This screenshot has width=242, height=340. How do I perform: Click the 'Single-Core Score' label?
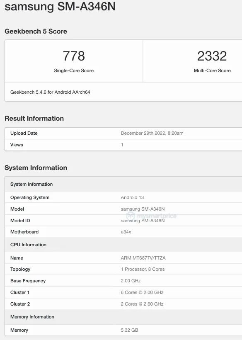(74, 70)
